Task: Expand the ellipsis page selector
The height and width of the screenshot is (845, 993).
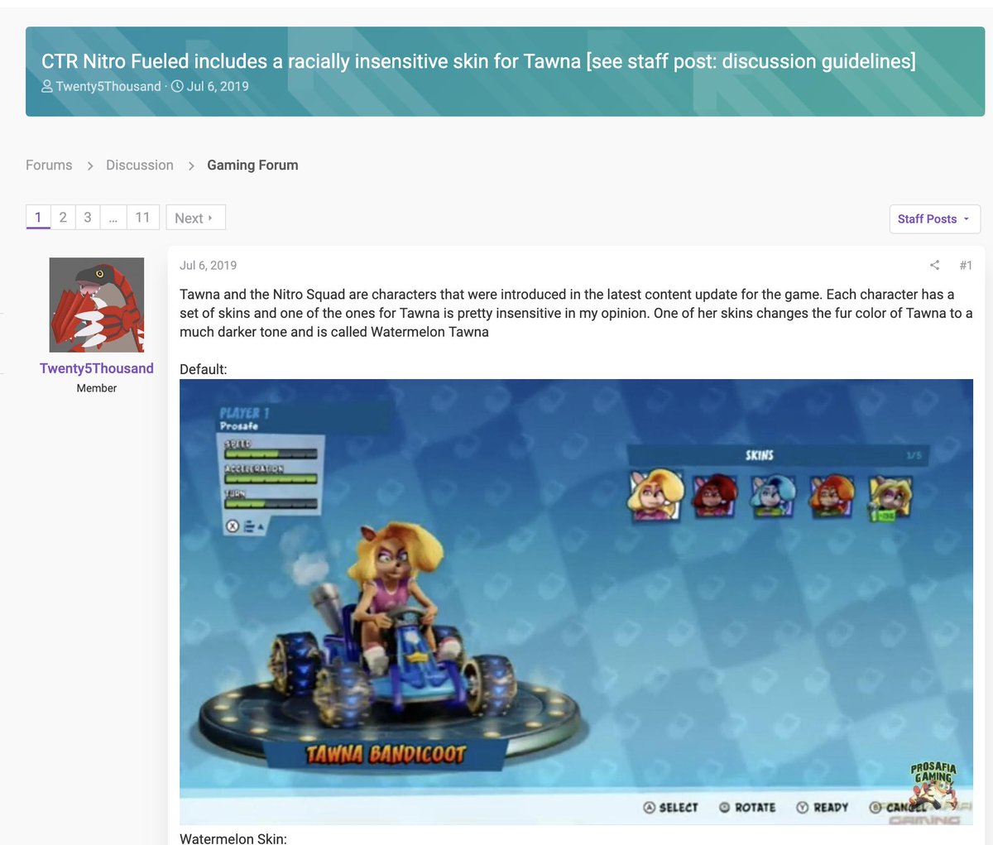Action: (113, 218)
